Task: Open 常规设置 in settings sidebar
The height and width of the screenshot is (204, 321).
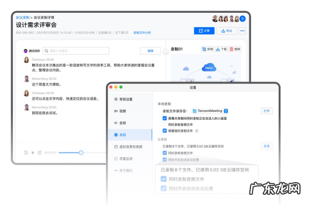Action: click(x=131, y=99)
